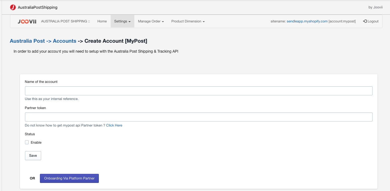Select AUSTRALIA POST SHIPPING in the navbar
This screenshot has height=191, width=390.
pyautogui.click(x=65, y=21)
